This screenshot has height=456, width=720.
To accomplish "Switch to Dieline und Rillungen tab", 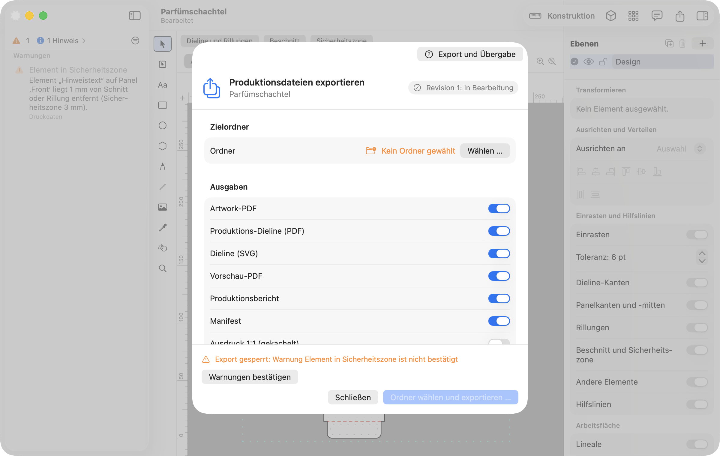I will (x=220, y=40).
